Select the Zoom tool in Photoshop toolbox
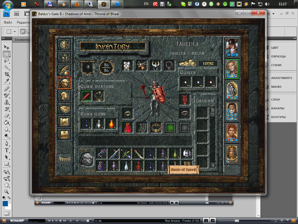This screenshot has height=224, width=298. (x=7, y=191)
